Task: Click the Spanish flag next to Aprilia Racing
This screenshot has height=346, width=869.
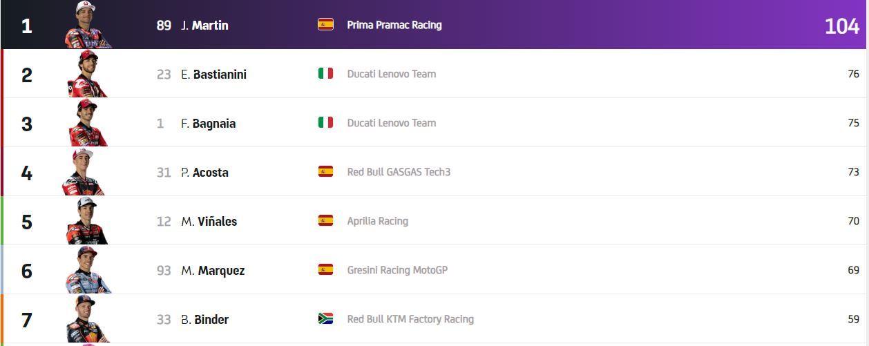Action: pos(325,221)
